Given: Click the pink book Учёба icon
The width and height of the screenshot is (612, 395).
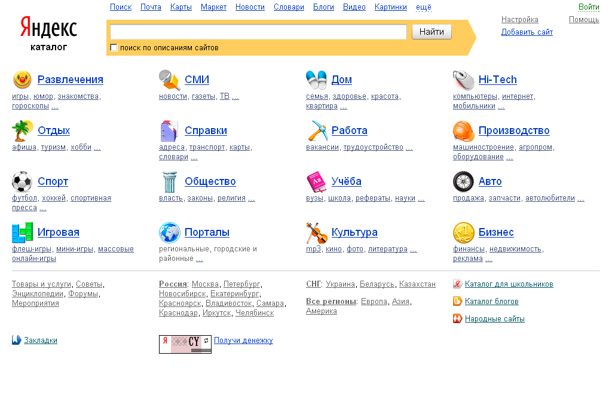Looking at the screenshot, I should point(317,182).
